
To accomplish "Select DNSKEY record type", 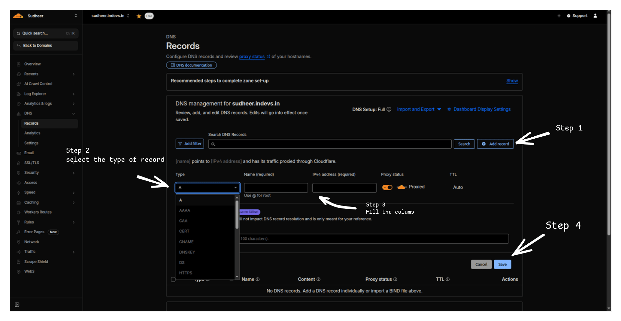I will (205, 252).
